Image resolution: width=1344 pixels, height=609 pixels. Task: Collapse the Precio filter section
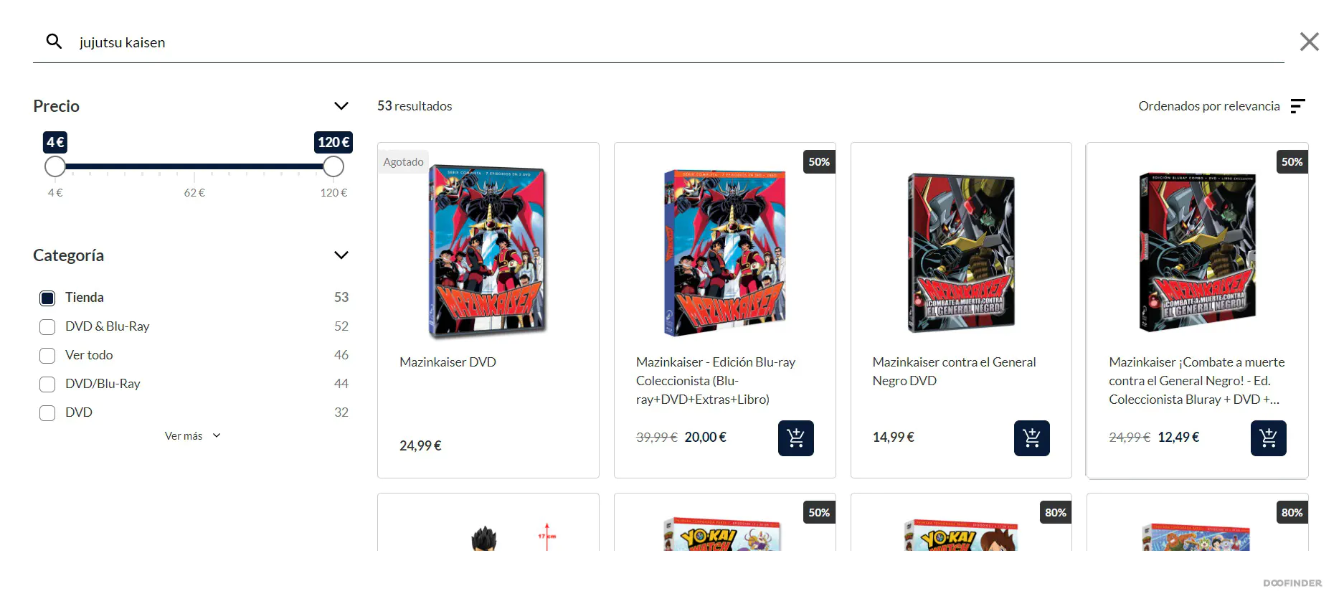(x=341, y=106)
